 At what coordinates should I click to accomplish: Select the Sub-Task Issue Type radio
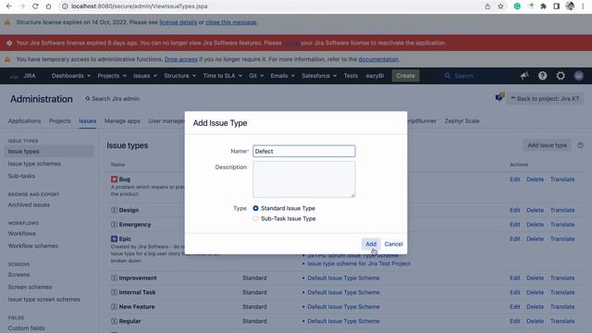tap(255, 218)
